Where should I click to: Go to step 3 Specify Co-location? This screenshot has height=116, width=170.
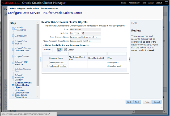(21, 42)
